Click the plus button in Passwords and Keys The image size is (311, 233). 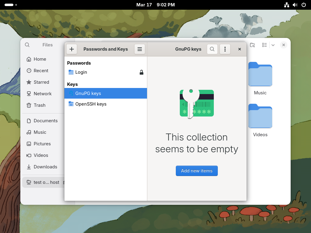(72, 49)
